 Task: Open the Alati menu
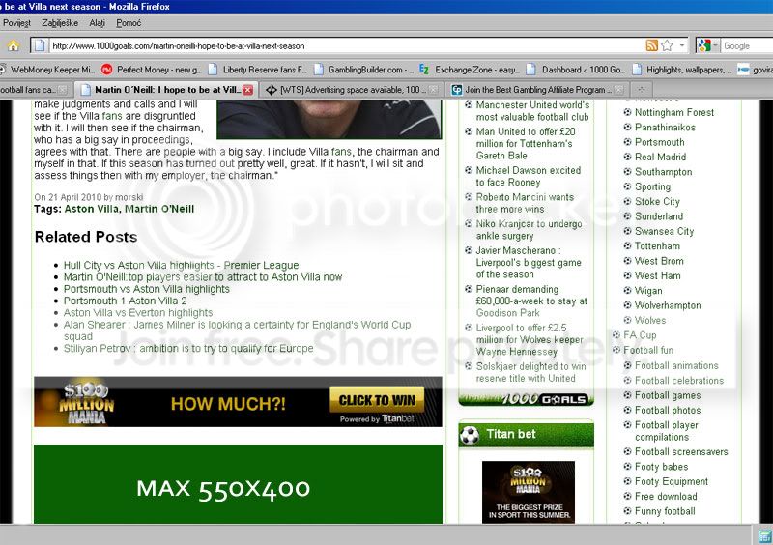coord(98,23)
